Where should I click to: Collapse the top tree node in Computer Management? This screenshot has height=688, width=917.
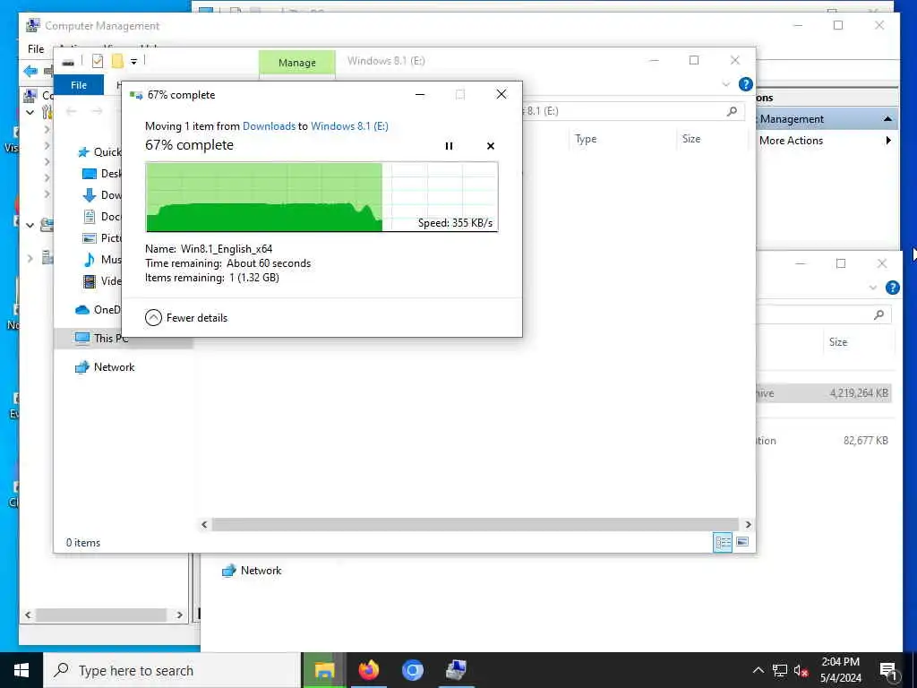[x=30, y=112]
